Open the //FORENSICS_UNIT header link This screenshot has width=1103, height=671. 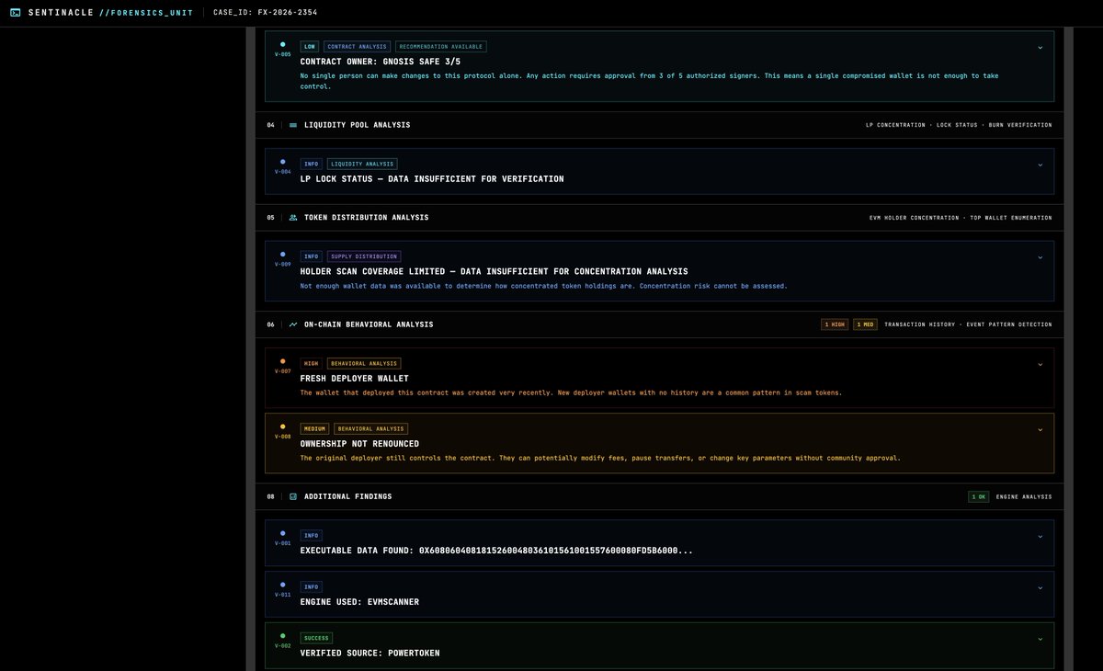[146, 13]
